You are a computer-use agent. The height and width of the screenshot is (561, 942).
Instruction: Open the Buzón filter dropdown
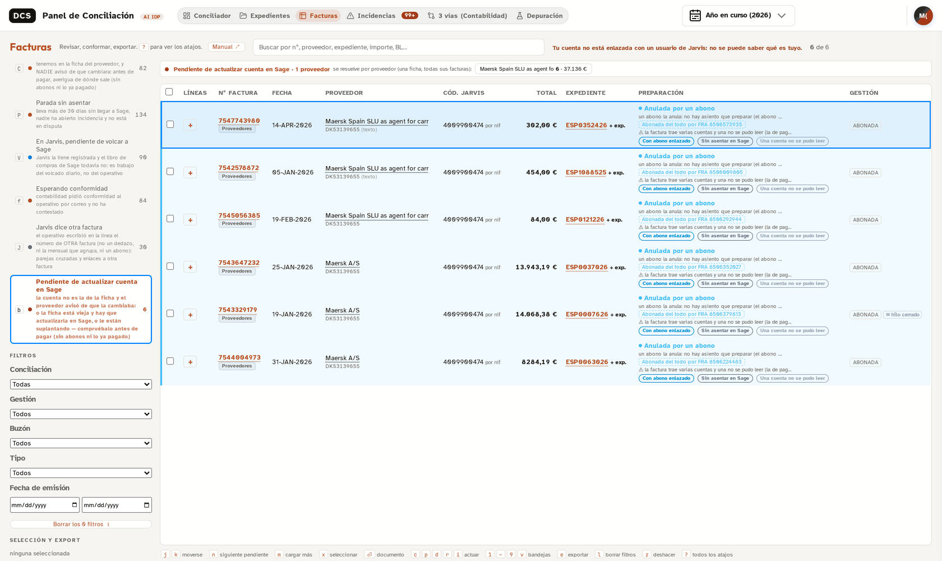click(81, 443)
